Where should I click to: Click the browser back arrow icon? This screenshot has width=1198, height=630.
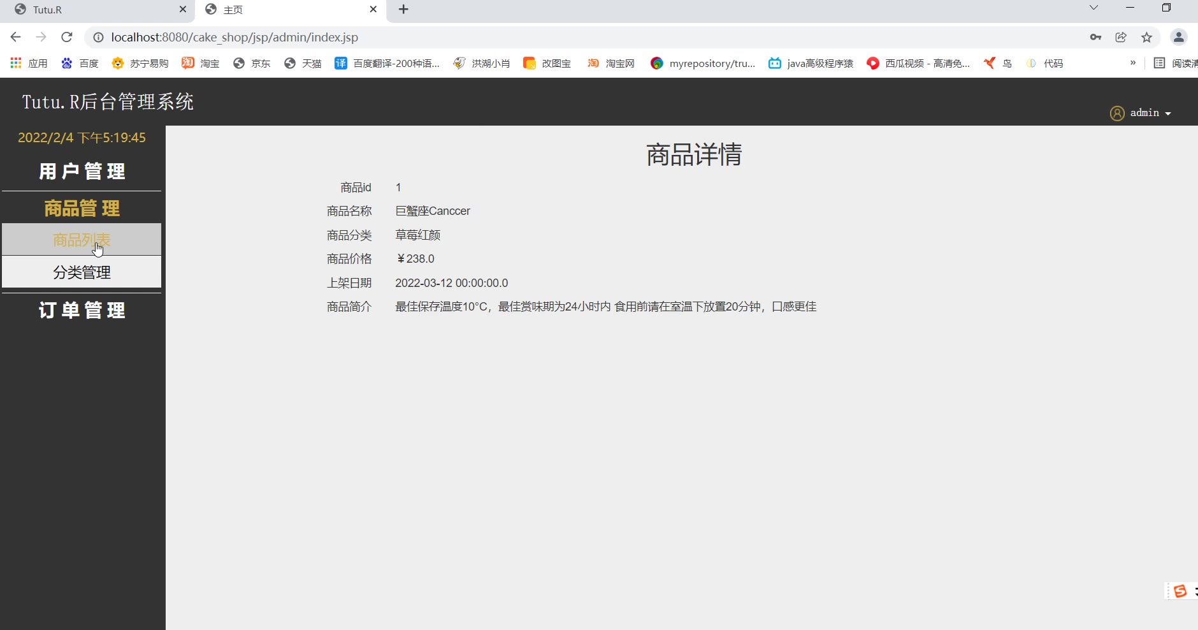[16, 37]
